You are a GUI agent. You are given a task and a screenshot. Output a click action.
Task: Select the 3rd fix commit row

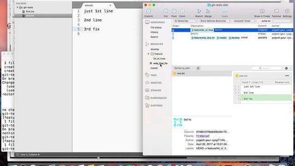tap(232, 30)
